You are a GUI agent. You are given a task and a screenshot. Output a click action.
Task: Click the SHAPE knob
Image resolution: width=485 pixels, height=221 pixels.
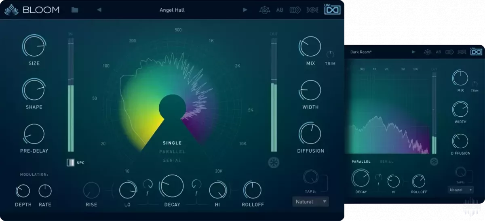(x=34, y=90)
